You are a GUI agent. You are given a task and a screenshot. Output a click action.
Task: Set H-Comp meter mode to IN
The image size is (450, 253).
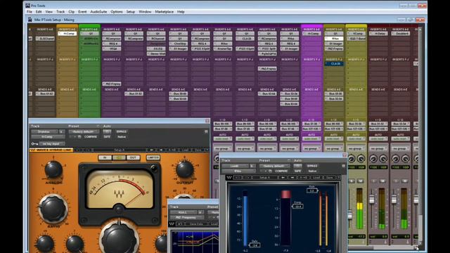[x=105, y=157]
